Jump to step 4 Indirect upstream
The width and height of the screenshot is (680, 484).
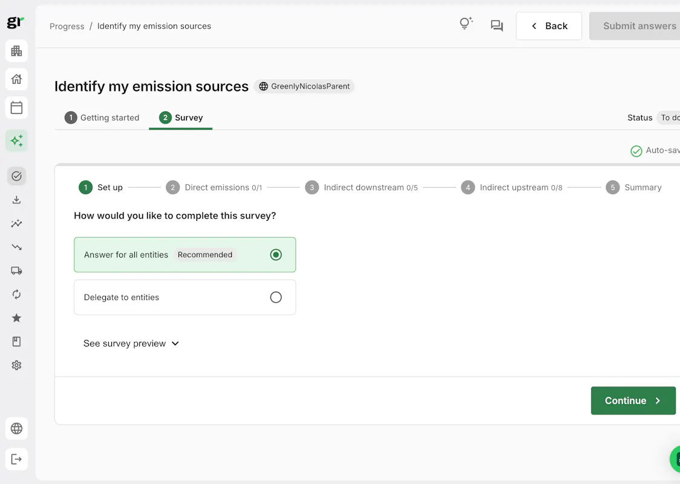[x=512, y=188]
